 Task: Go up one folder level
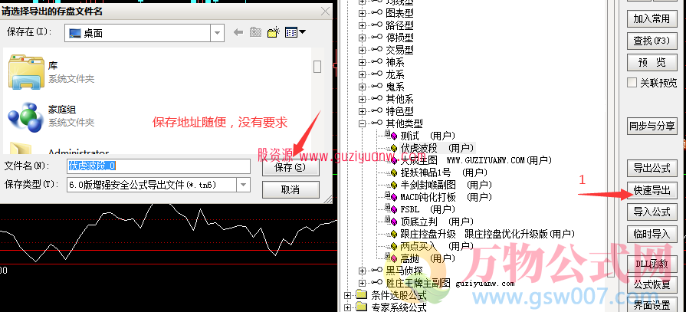[x=255, y=32]
